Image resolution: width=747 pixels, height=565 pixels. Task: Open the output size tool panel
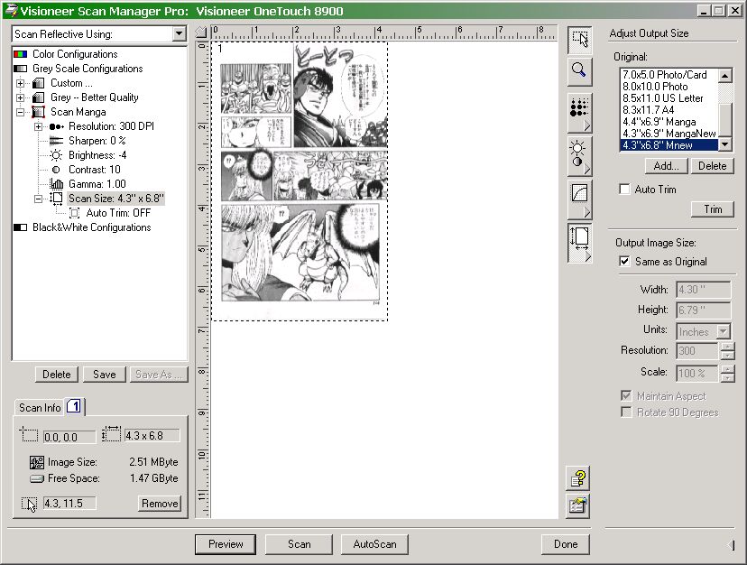click(579, 242)
